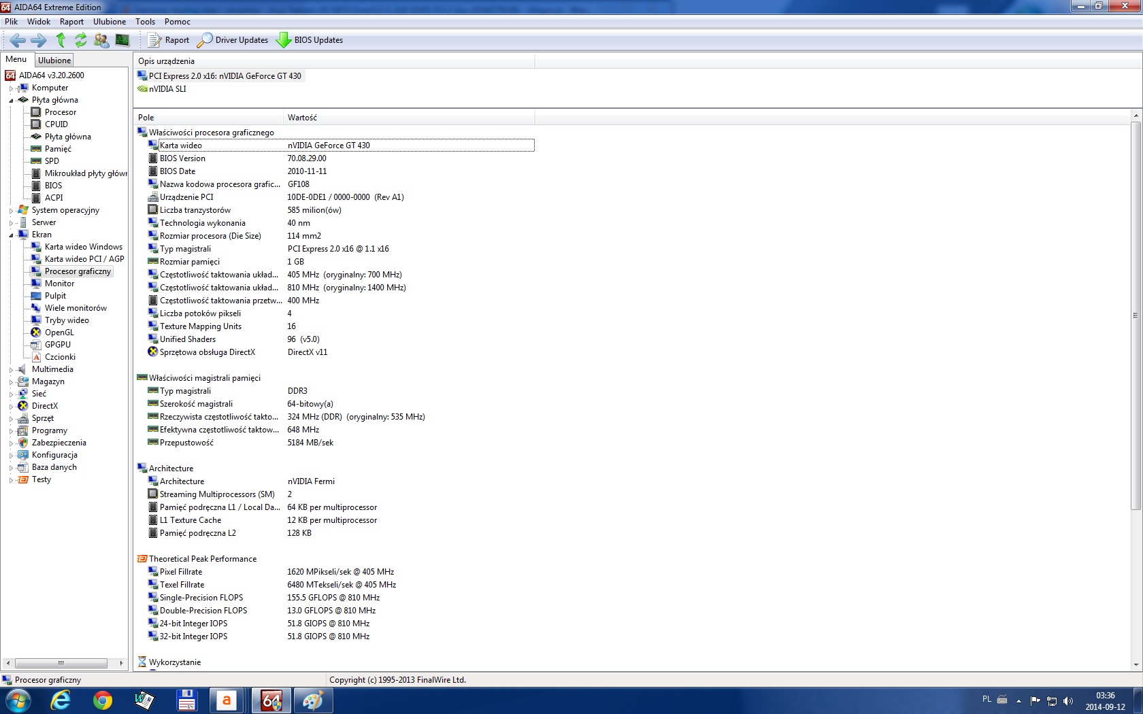
Task: Select Karta wideo Windows
Action: [84, 247]
